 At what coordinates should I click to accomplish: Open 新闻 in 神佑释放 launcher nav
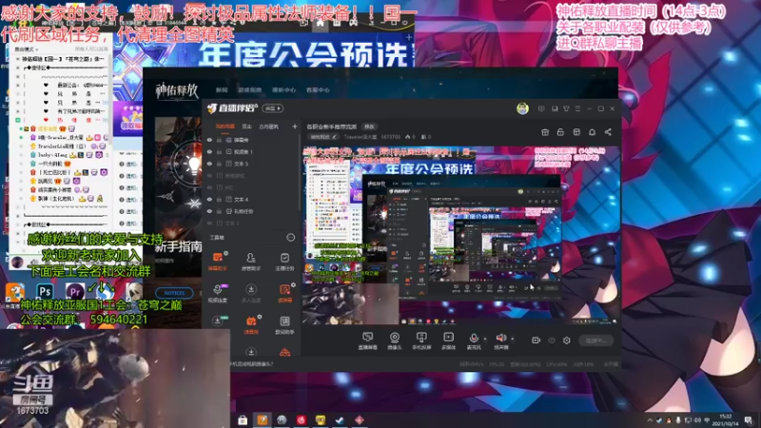(222, 90)
